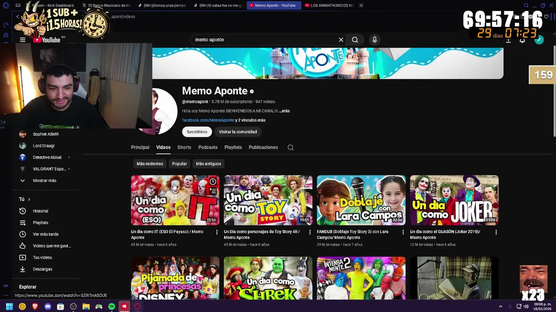Switch to the Shorts channel tab
The height and width of the screenshot is (312, 556).
(x=184, y=147)
